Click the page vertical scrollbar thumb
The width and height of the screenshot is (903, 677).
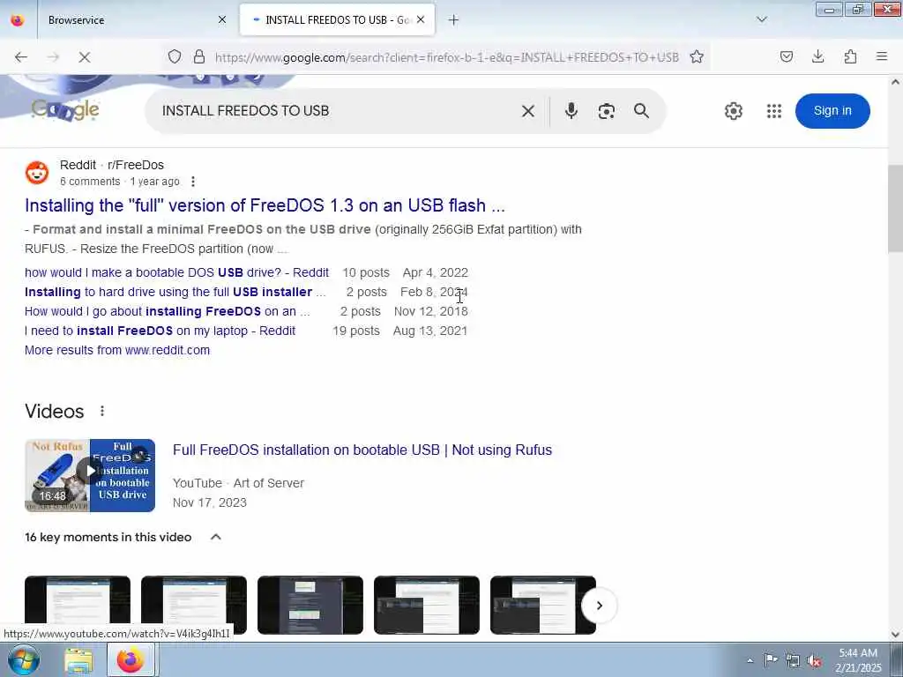[895, 208]
